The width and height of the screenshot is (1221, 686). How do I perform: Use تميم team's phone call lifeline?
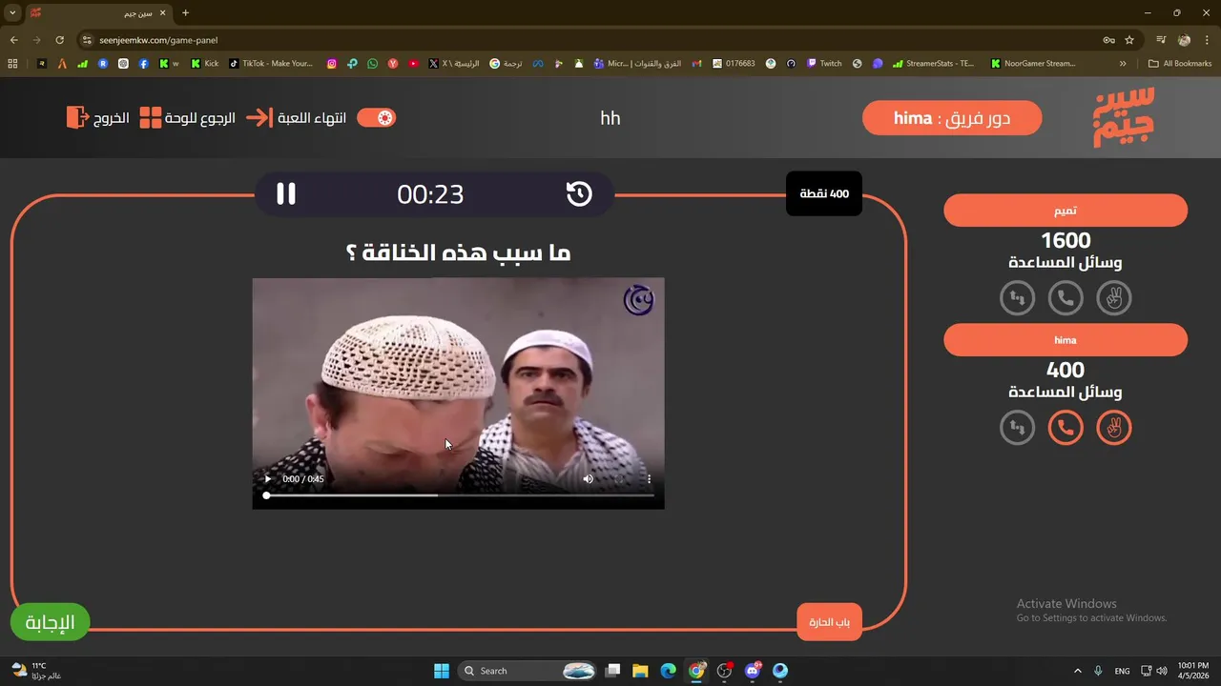(1066, 298)
